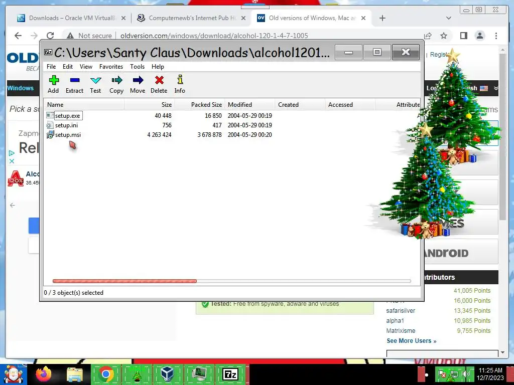Click the alpha1 contributor link
This screenshot has height=385, width=514.
tap(395, 321)
